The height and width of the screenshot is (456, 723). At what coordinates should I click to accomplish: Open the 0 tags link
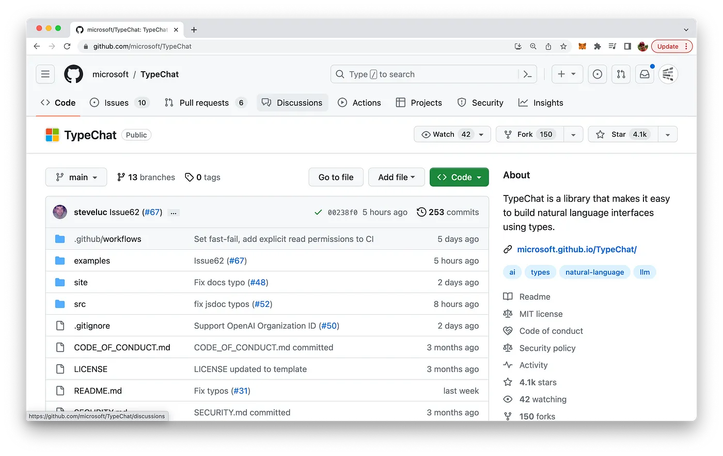(x=203, y=177)
